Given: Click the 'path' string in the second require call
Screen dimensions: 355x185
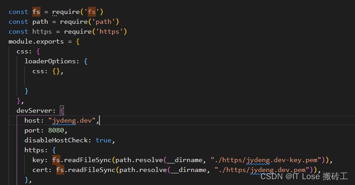Looking at the screenshot, I should (103, 22).
